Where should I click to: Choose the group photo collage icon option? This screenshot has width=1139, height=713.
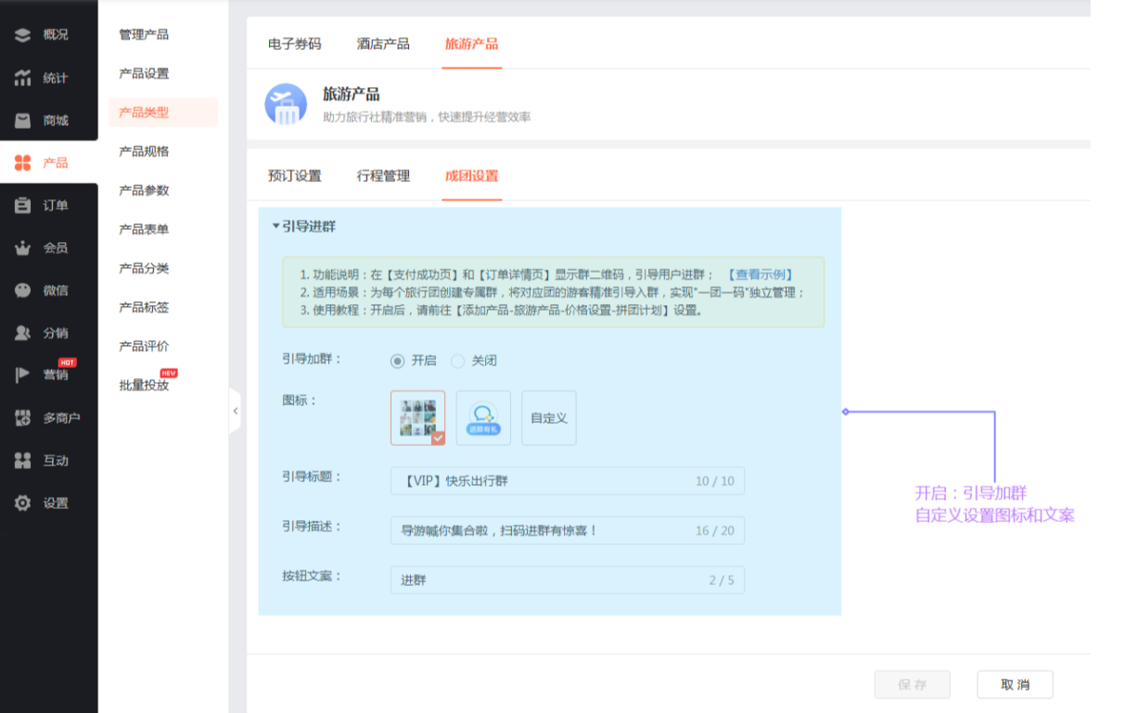(x=417, y=417)
